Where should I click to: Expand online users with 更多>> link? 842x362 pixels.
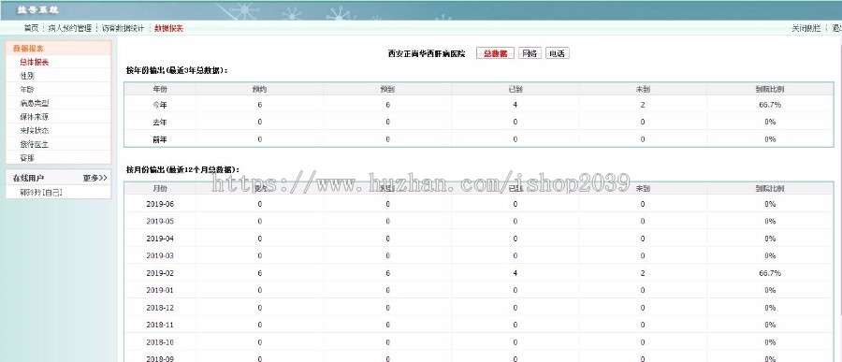(x=95, y=178)
